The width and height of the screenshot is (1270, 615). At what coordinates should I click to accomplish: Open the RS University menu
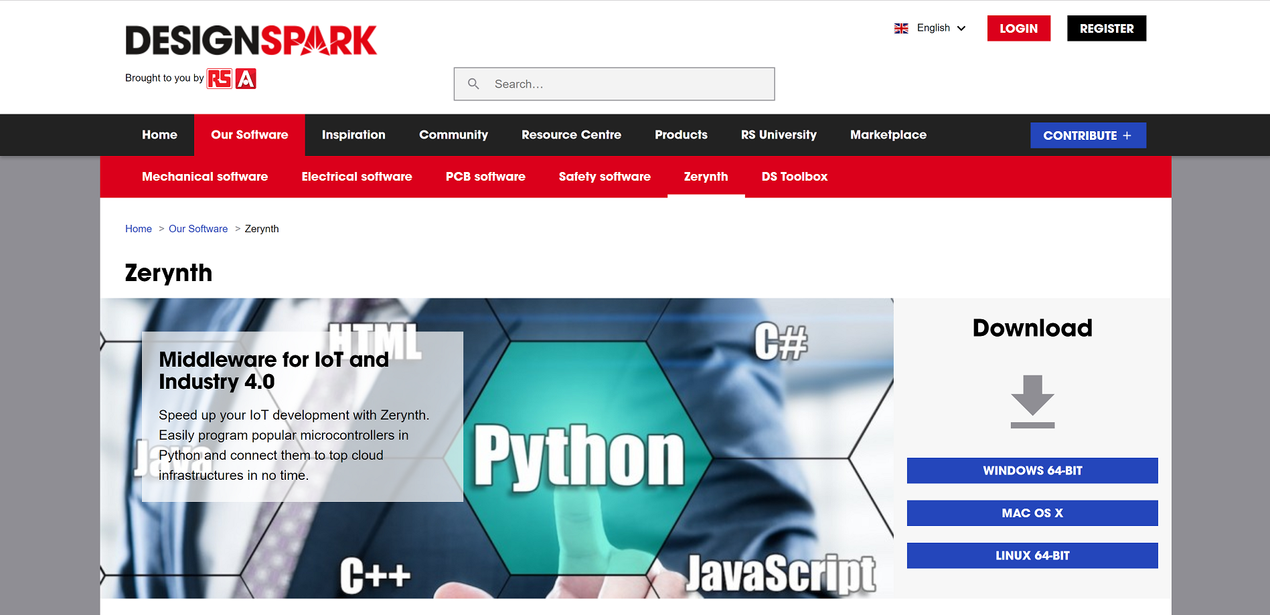pos(779,135)
